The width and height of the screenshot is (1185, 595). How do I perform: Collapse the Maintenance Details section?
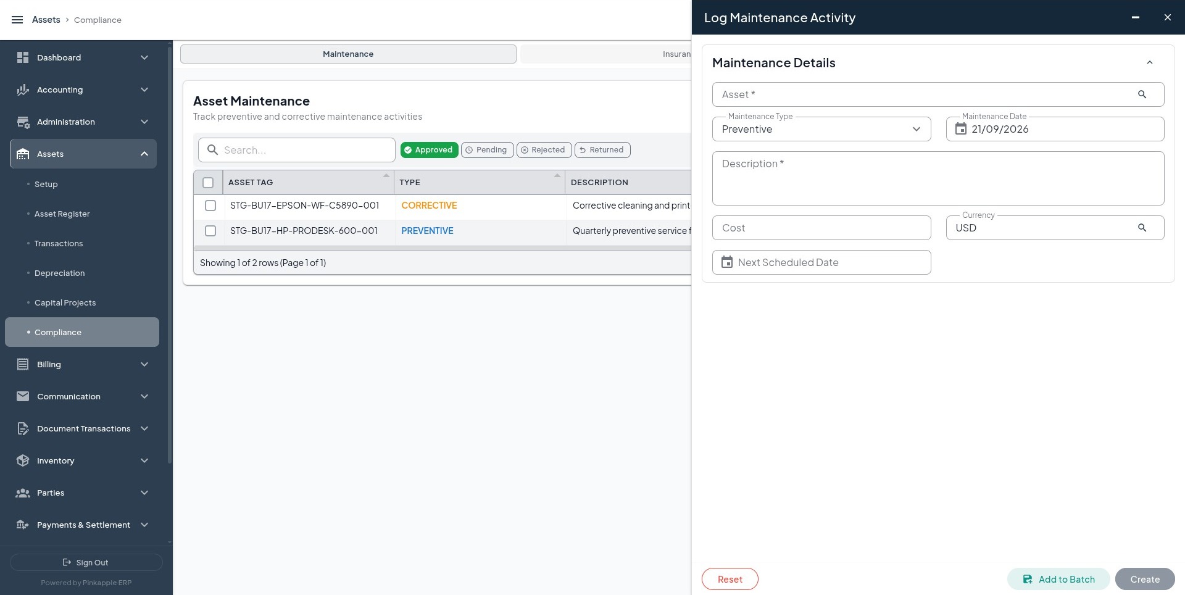tap(1149, 62)
